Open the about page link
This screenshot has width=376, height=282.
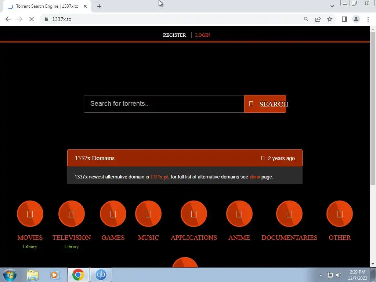[255, 177]
